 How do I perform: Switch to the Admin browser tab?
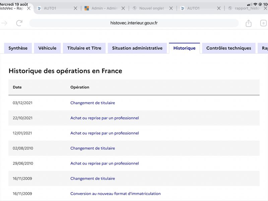104,8
